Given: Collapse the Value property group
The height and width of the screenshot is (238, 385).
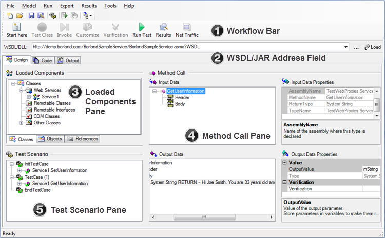Looking at the screenshot, I should pyautogui.click(x=285, y=162).
